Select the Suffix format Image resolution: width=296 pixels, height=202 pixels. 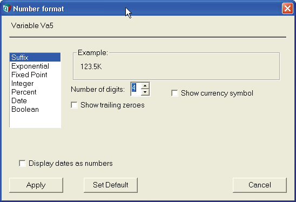35,57
